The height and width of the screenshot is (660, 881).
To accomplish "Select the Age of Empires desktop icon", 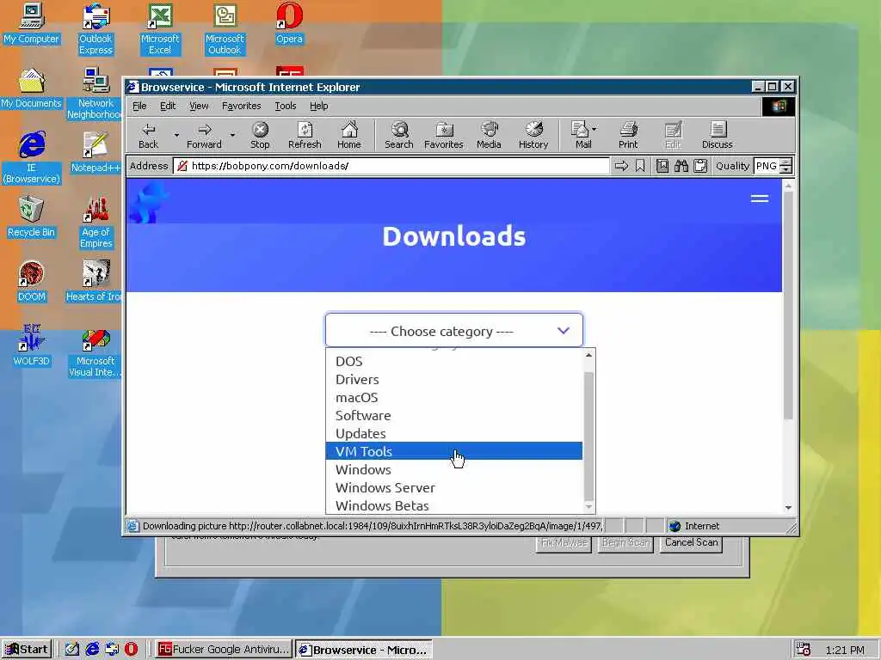I will point(96,223).
